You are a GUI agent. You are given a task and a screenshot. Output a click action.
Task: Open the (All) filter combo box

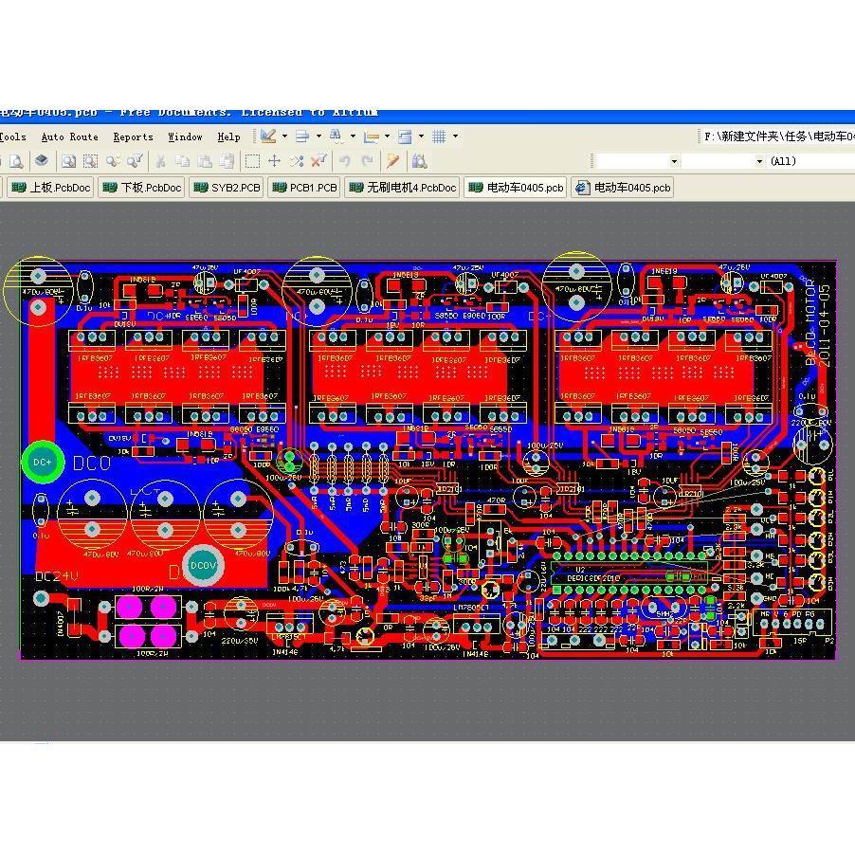click(810, 161)
